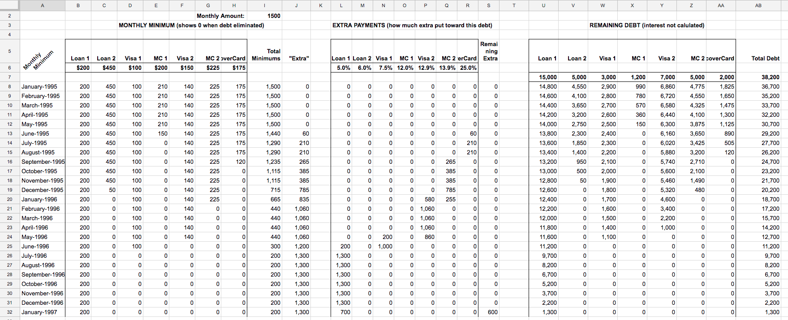
Task: Select April-1996 Visa 2 balance '1,000'
Action: [x=662, y=227]
